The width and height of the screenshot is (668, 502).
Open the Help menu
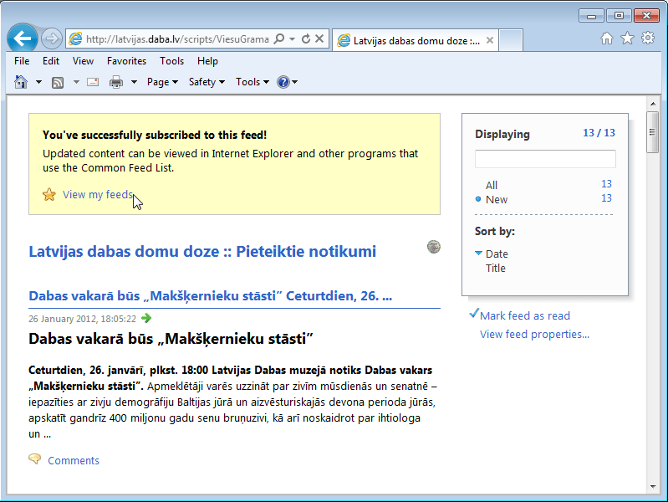(x=207, y=61)
